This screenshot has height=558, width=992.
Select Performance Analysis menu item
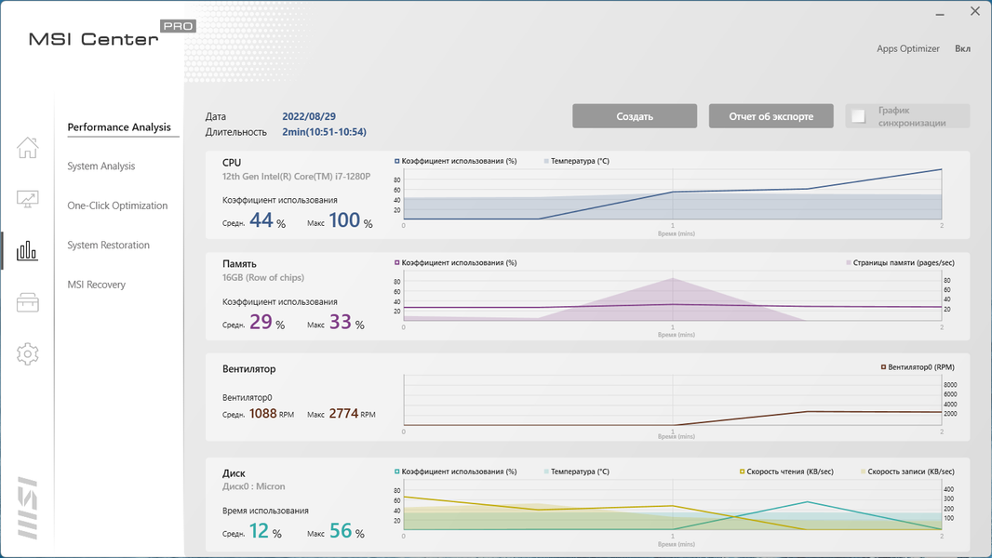coord(119,127)
